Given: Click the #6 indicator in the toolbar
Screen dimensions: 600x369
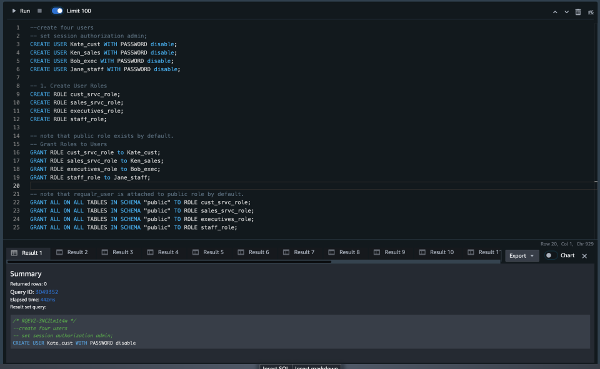Looking at the screenshot, I should click(590, 12).
